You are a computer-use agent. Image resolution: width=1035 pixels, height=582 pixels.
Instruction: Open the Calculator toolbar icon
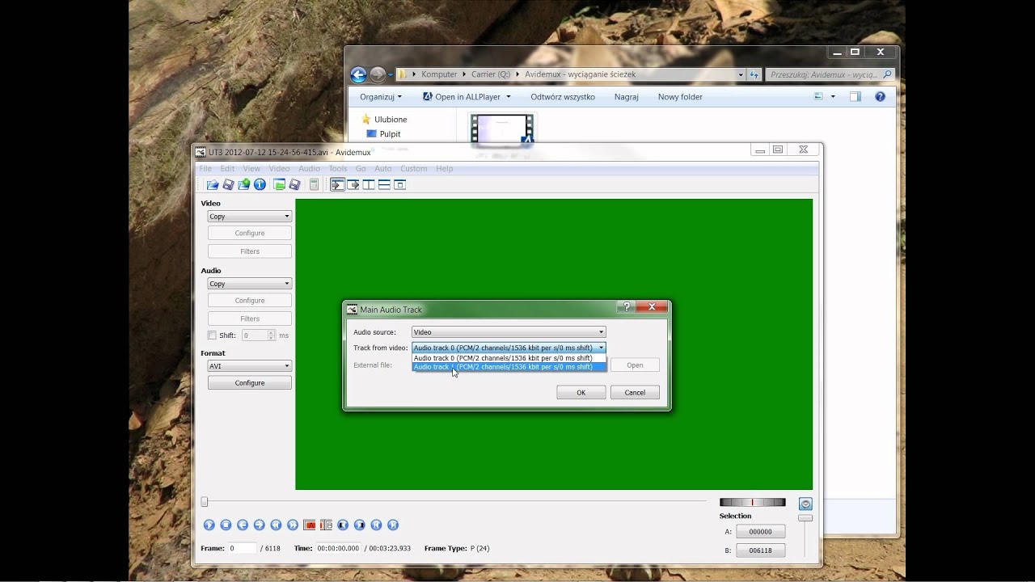[x=315, y=185]
